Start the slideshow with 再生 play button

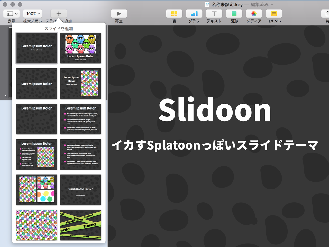coord(119,14)
